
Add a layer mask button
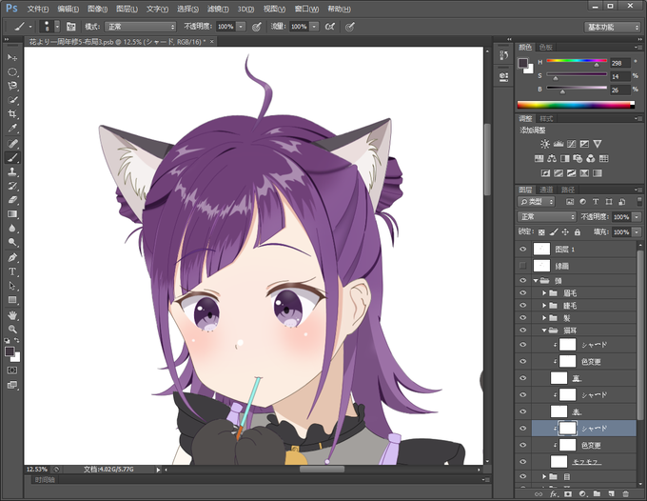pos(568,493)
